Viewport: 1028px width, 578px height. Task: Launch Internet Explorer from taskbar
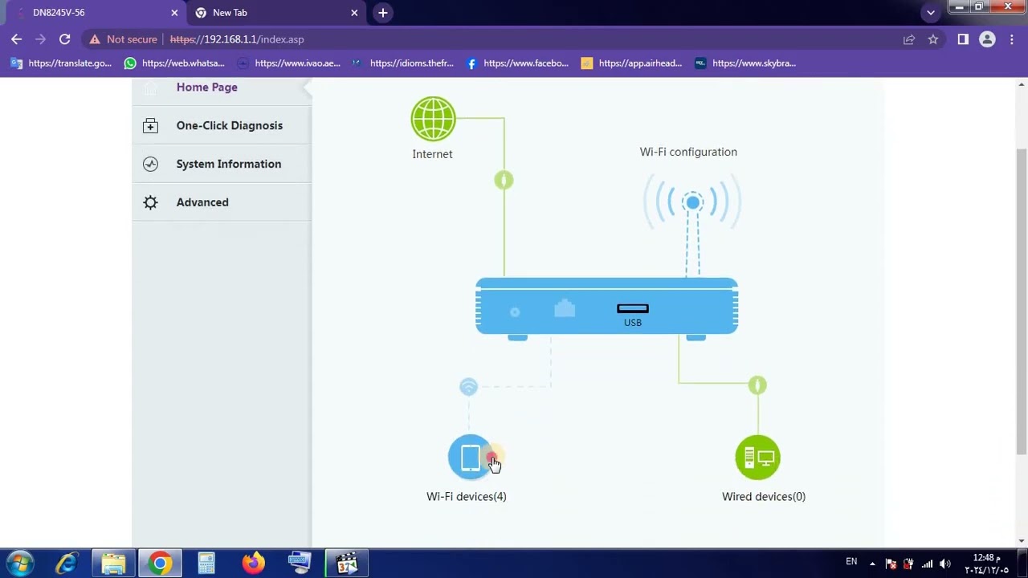tap(67, 564)
